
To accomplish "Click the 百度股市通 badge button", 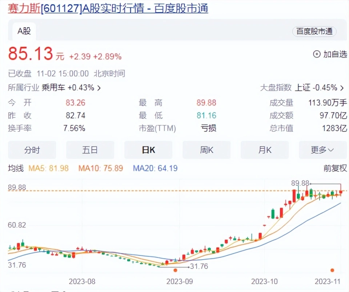I will click(314, 31).
